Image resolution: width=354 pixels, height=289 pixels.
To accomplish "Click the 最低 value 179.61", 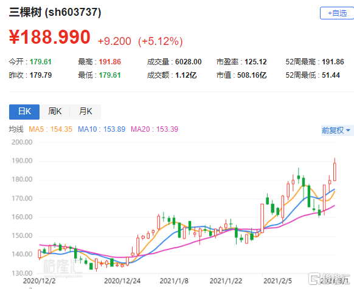I will (x=109, y=75).
